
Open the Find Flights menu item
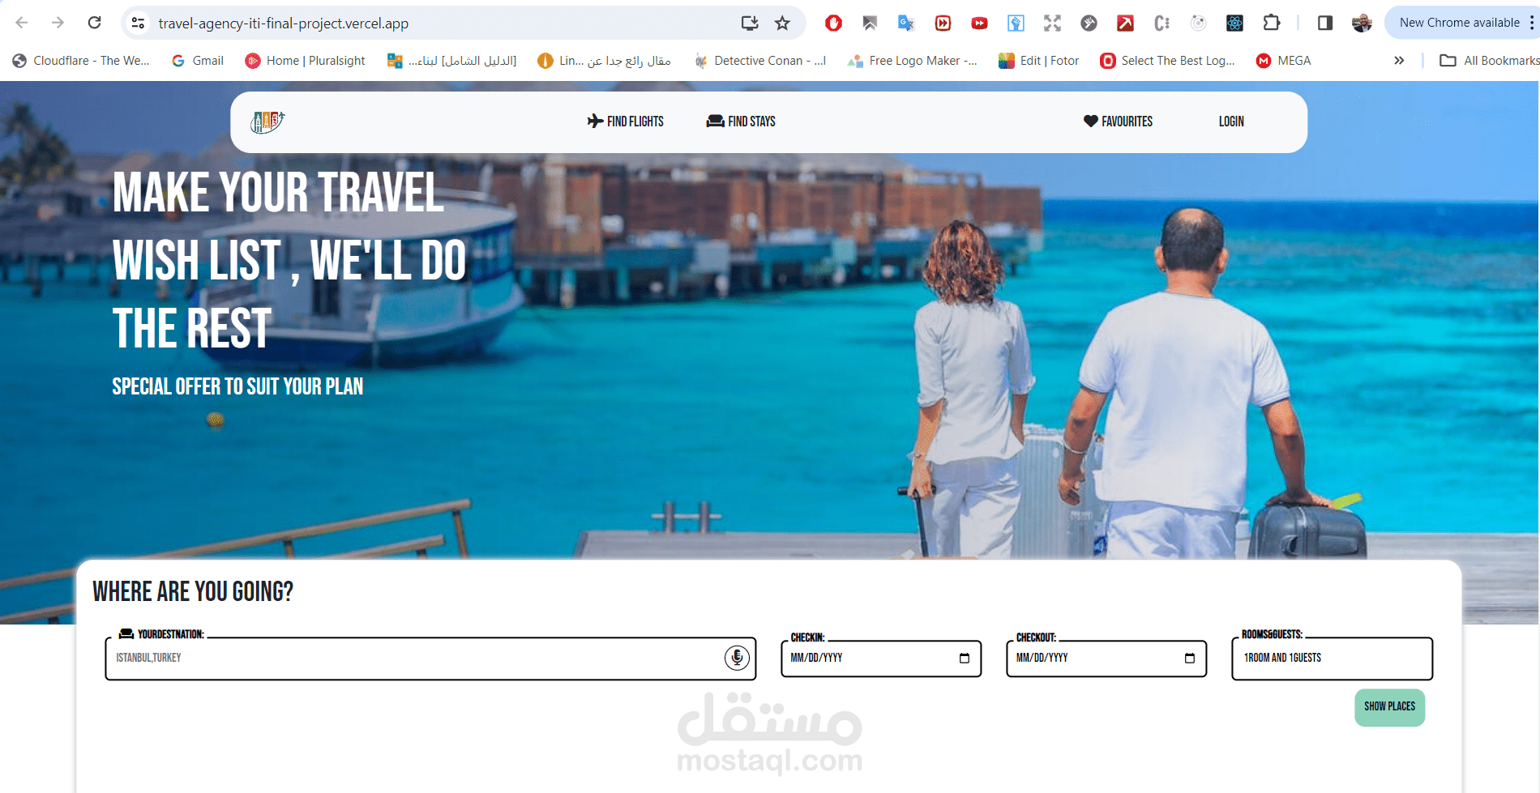click(x=625, y=122)
